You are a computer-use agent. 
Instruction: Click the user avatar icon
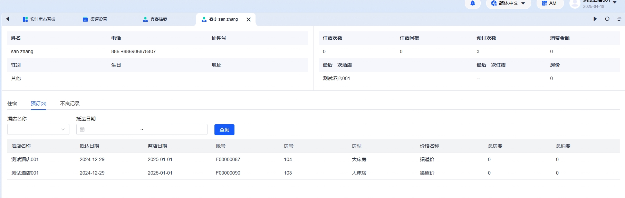point(575,4)
